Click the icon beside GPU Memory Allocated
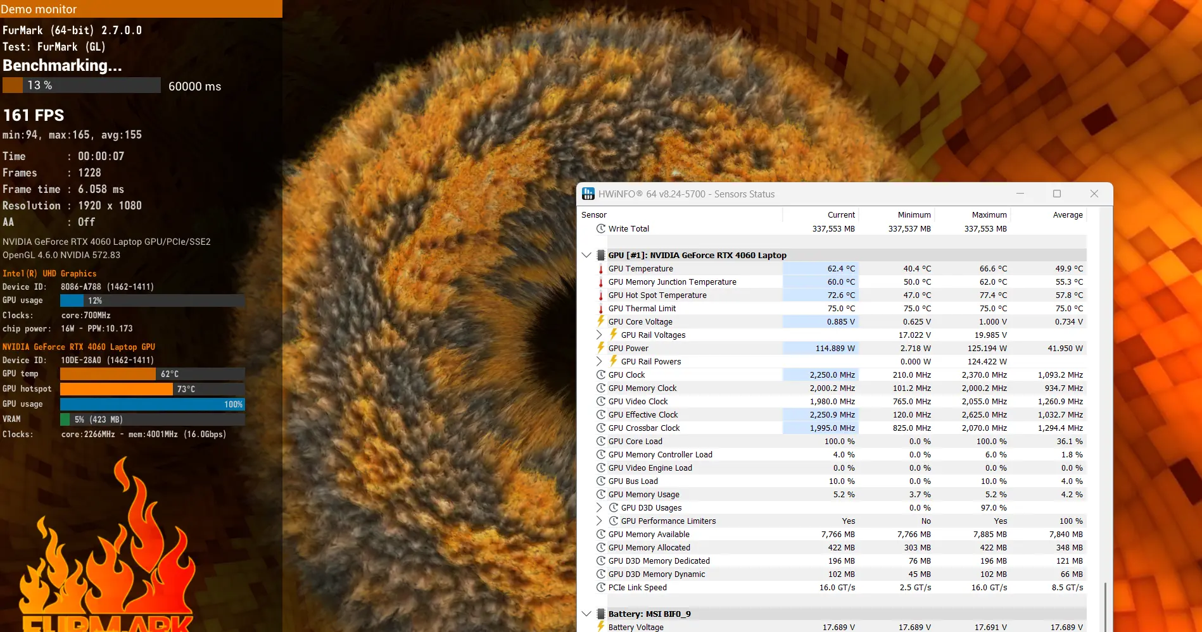The width and height of the screenshot is (1202, 632). (601, 547)
